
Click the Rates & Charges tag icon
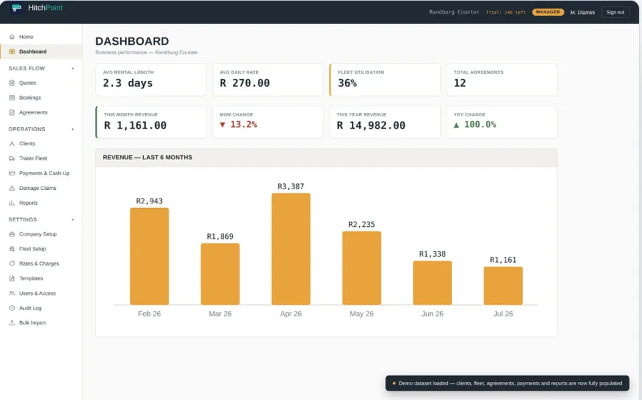(x=12, y=264)
